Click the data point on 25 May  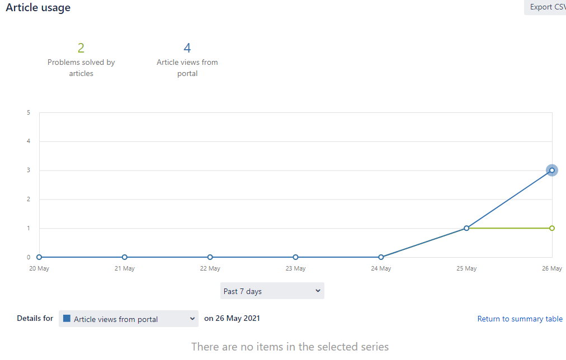pyautogui.click(x=466, y=228)
